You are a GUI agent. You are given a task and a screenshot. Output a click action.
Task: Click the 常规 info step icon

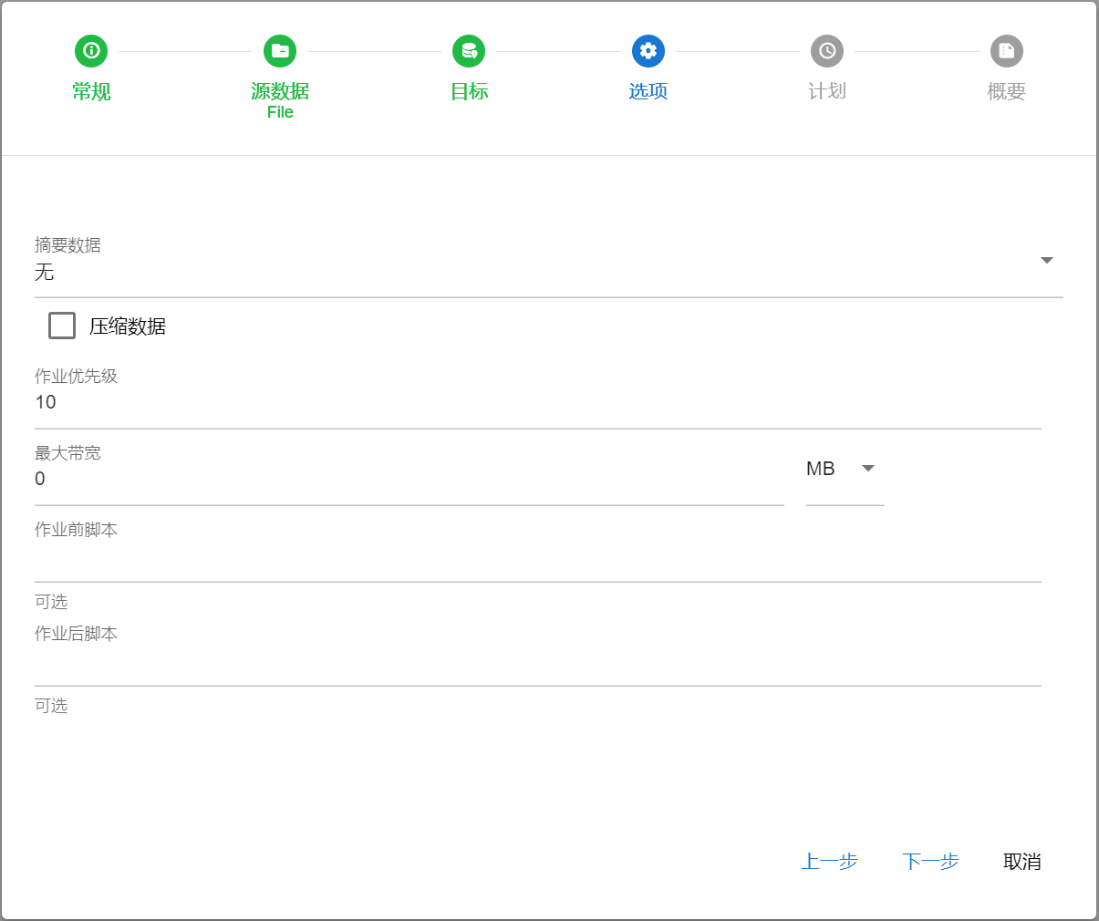(x=91, y=51)
